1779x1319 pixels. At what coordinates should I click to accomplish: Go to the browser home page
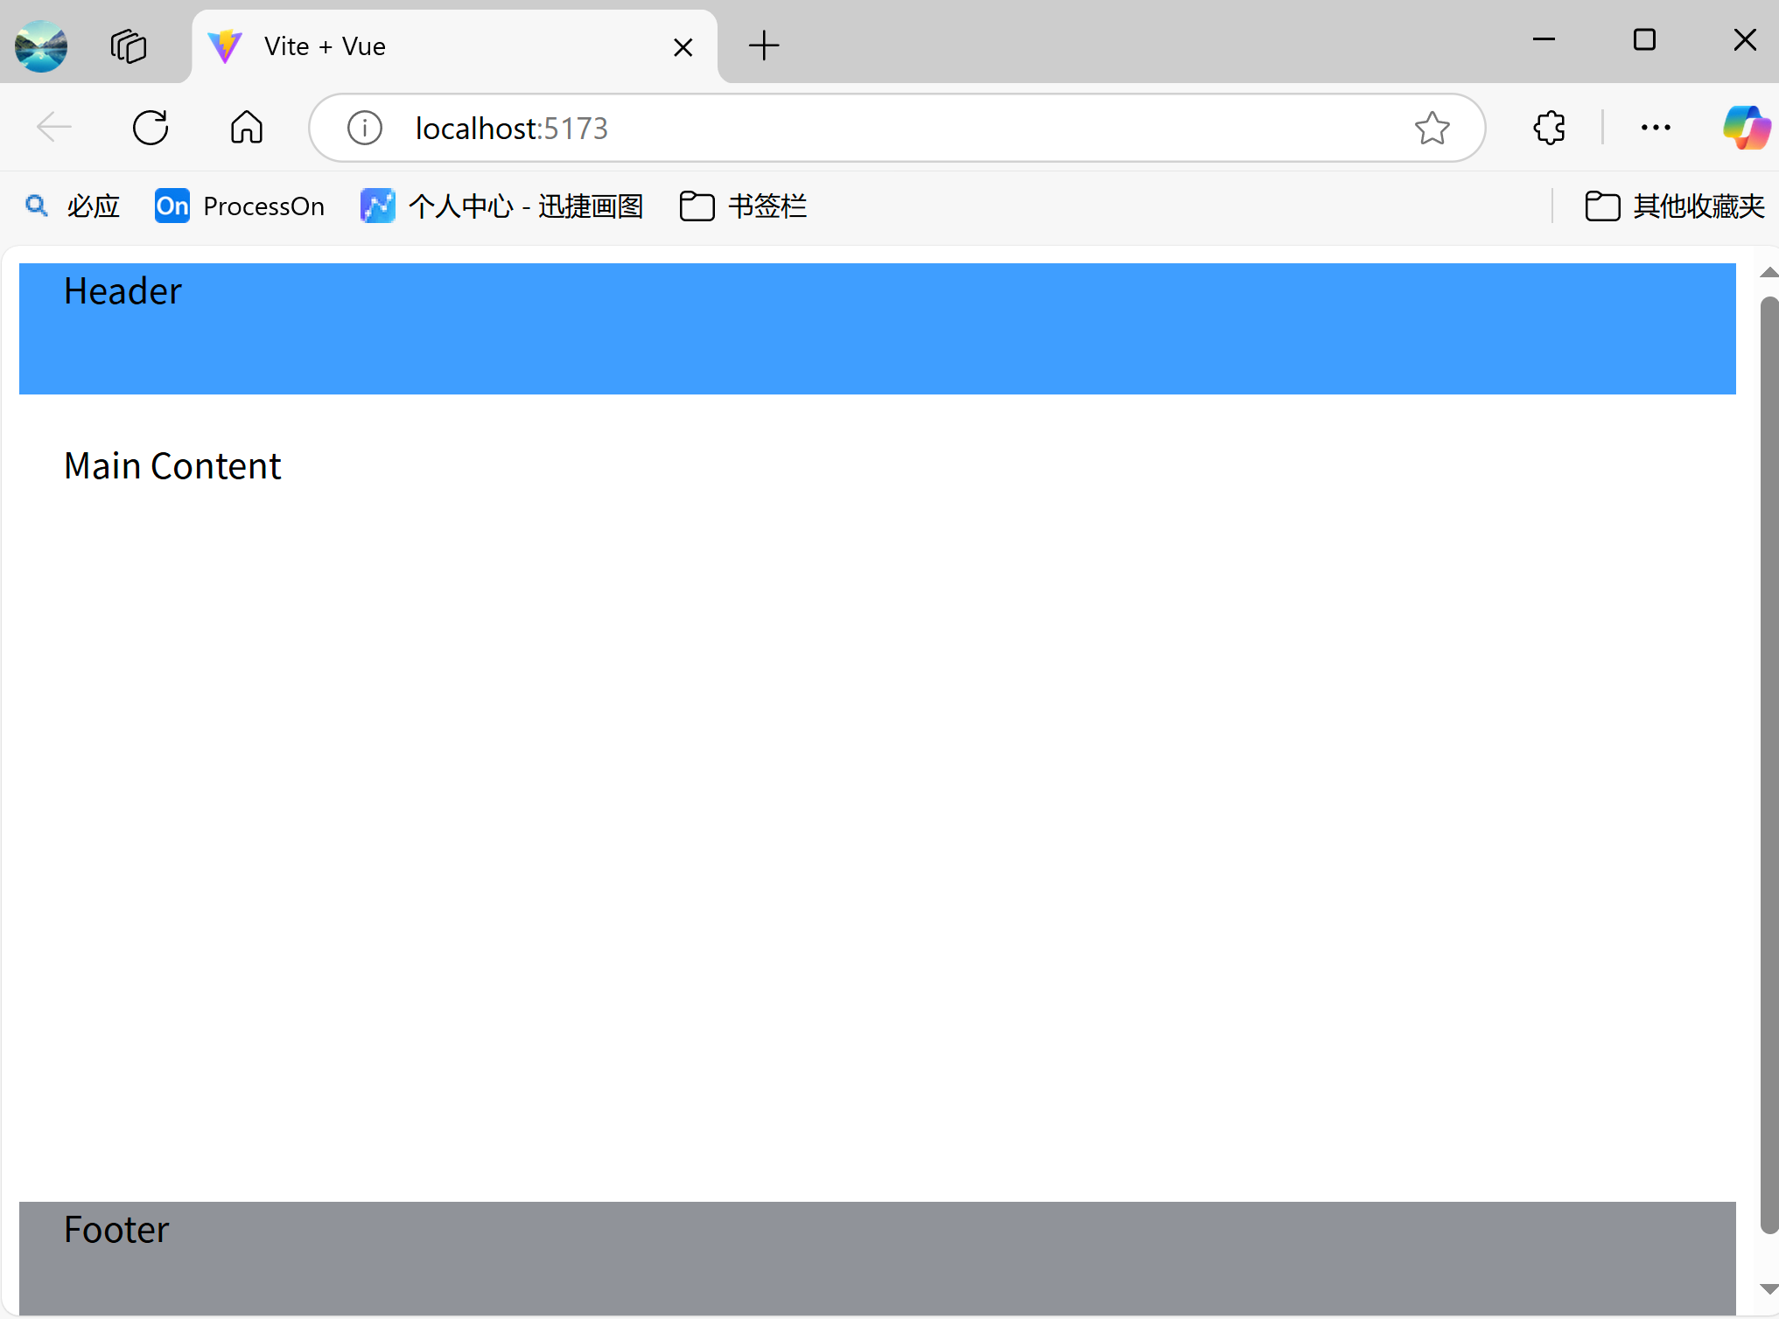247,128
